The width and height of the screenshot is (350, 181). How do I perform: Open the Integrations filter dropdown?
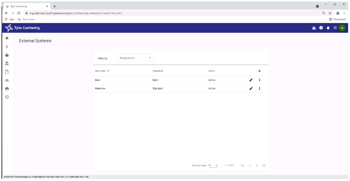tap(135, 58)
